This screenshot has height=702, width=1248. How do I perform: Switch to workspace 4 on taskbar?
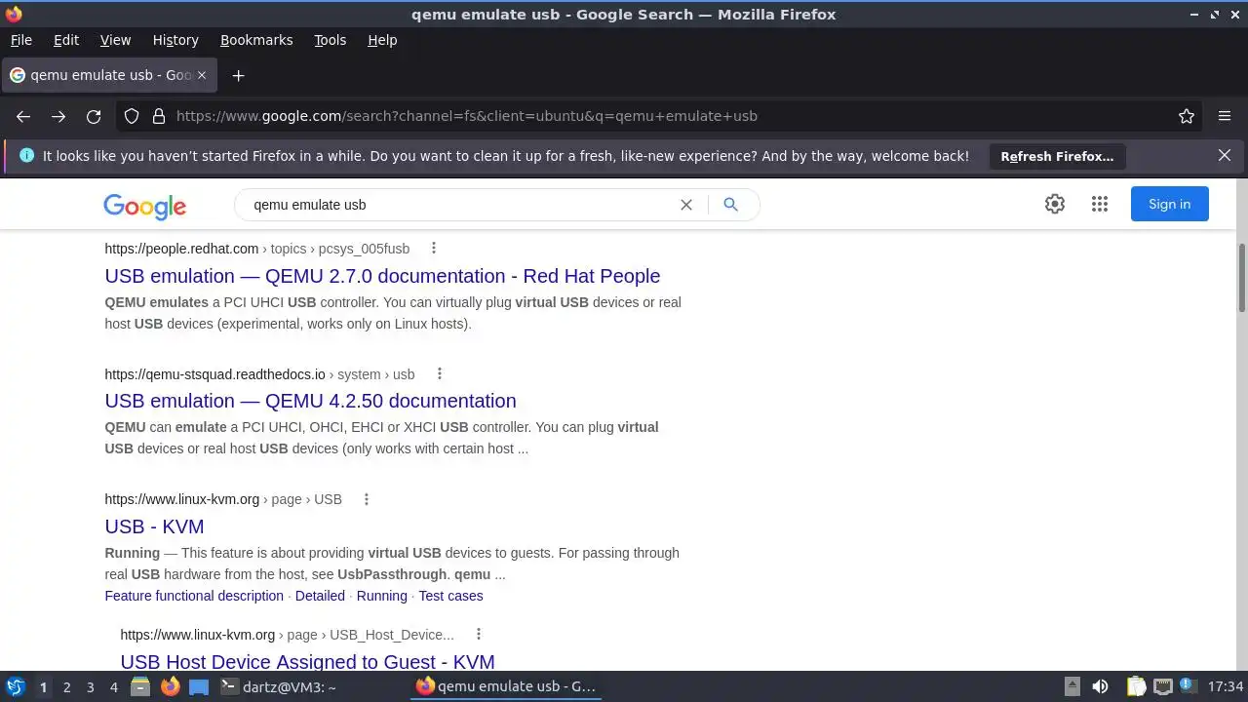[x=113, y=686]
